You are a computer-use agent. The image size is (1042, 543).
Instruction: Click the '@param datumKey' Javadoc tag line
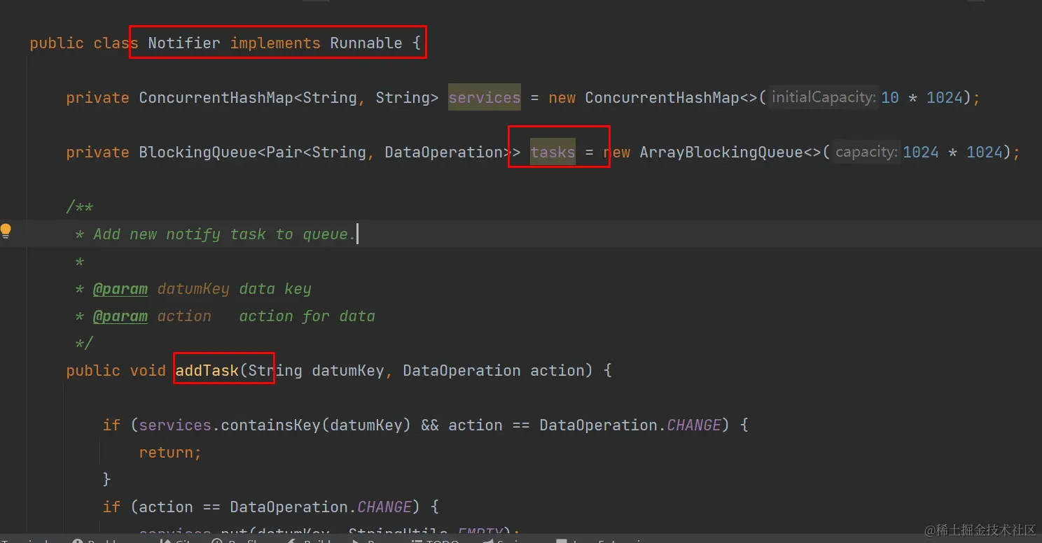tap(193, 289)
